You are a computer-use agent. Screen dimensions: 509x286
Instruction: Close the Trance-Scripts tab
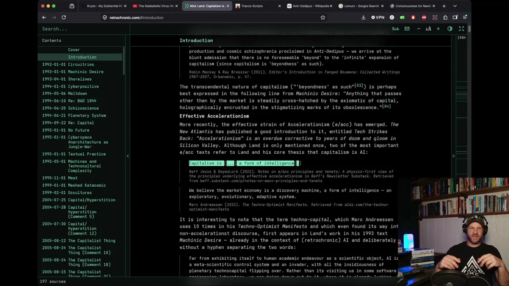pyautogui.click(x=280, y=6)
